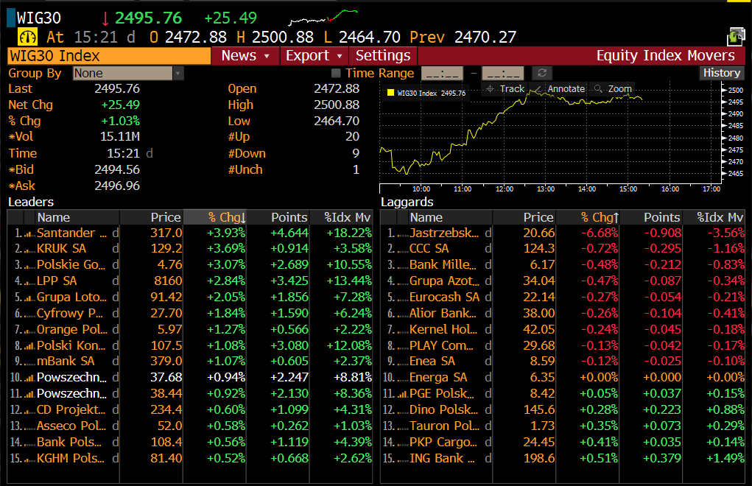Viewport: 752px width, 486px height.
Task: Click the Laggards %Idx Mv column header
Action: (714, 217)
